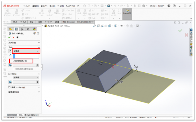196x122 pixels.
Task: Uncheck the 方向2 checkbox
Action: point(10,74)
